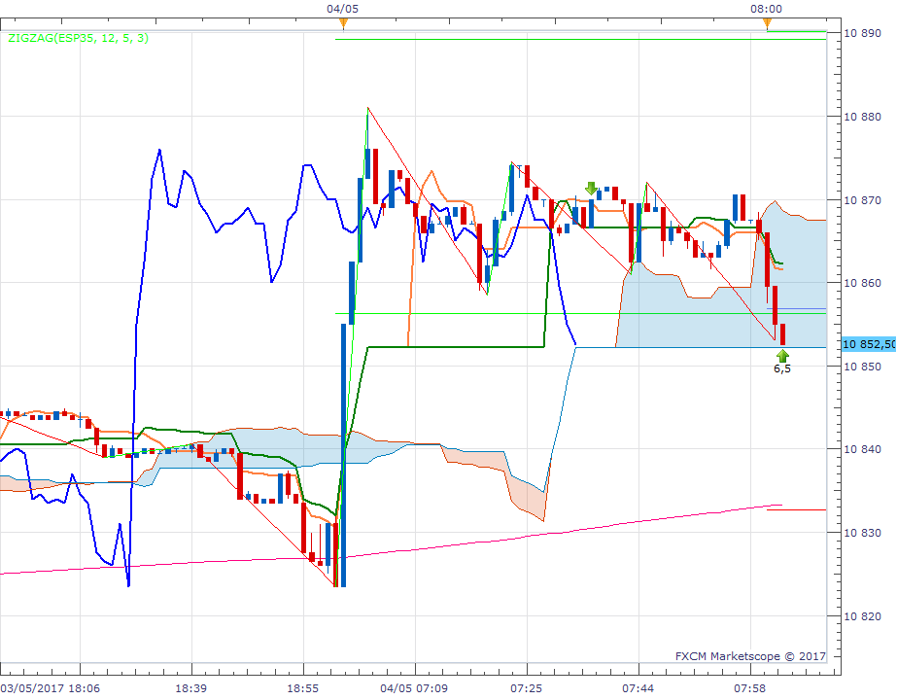This screenshot has height=700, width=897.
Task: Click the green up arrow above 6,5
Action: tap(782, 356)
